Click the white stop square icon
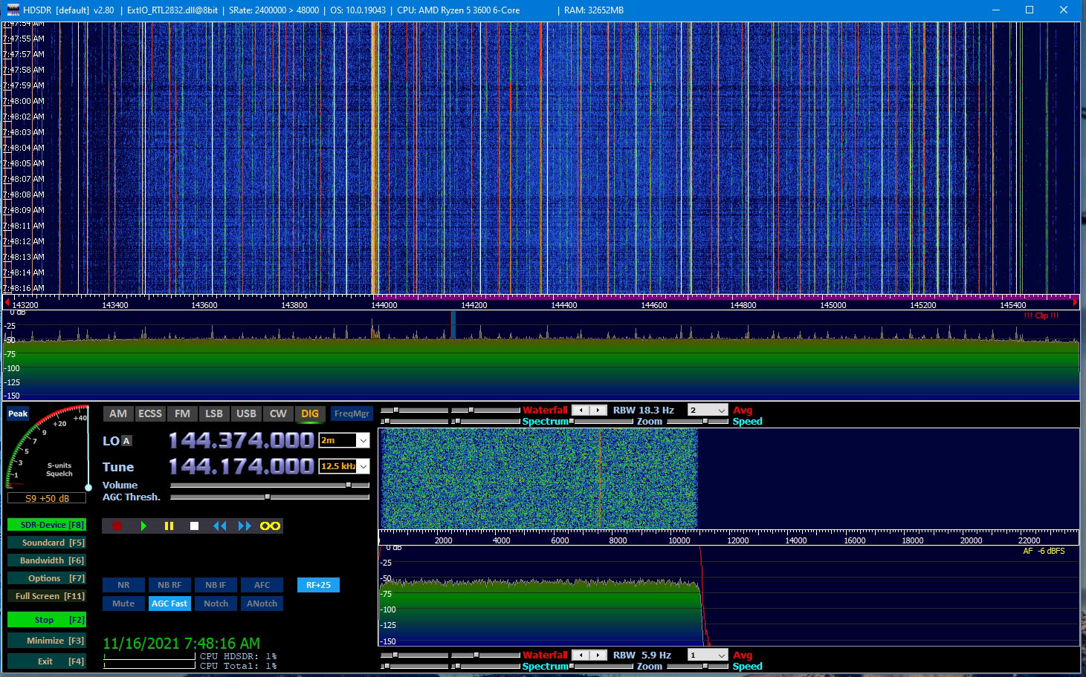1086x677 pixels. (x=194, y=526)
